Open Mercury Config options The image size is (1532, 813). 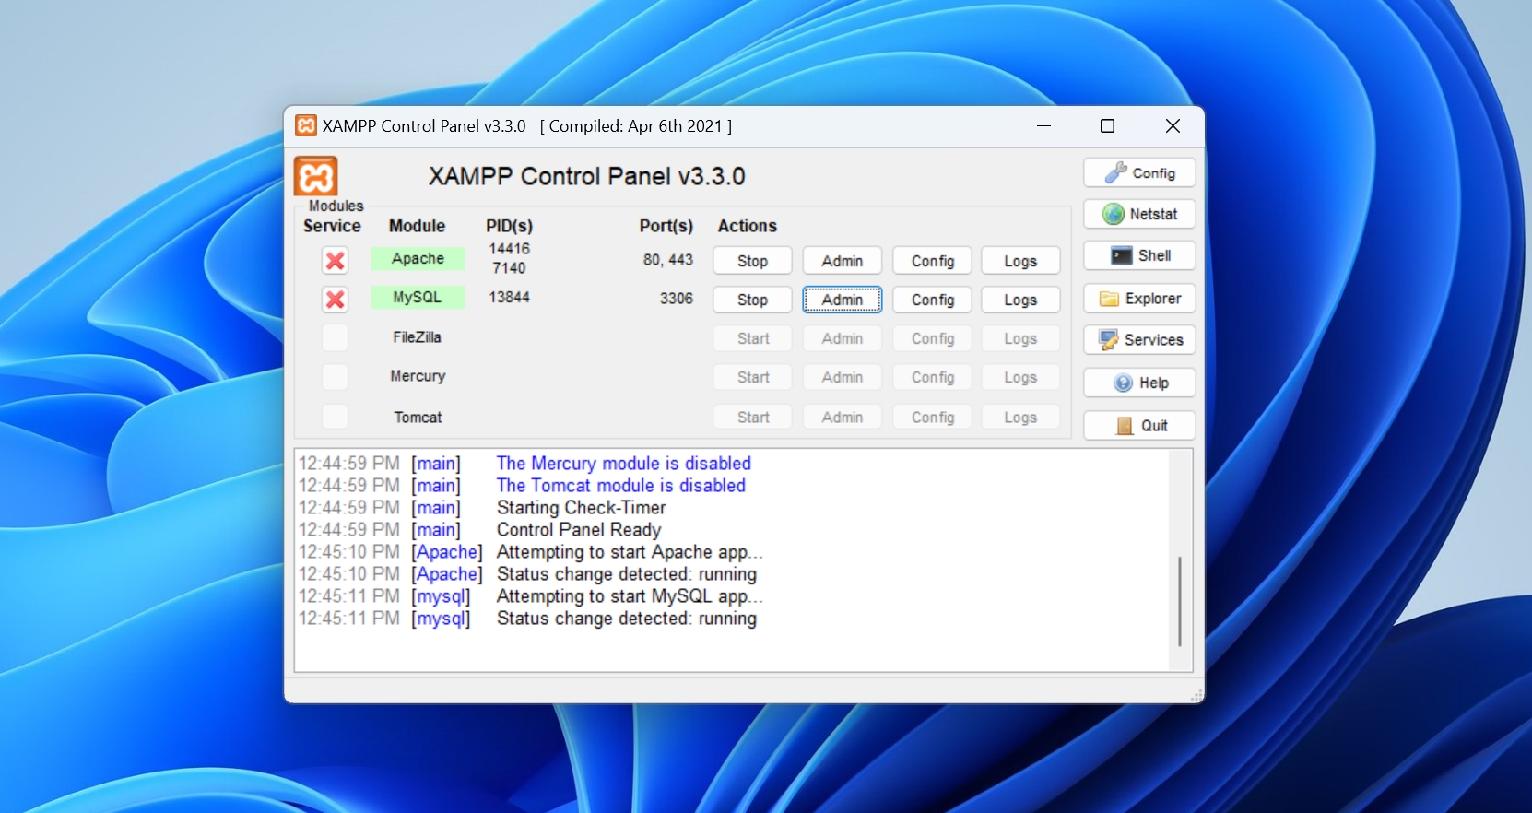(933, 377)
